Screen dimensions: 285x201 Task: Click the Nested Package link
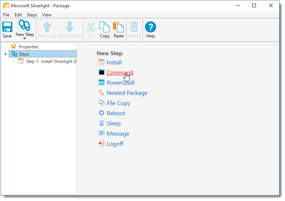(127, 93)
